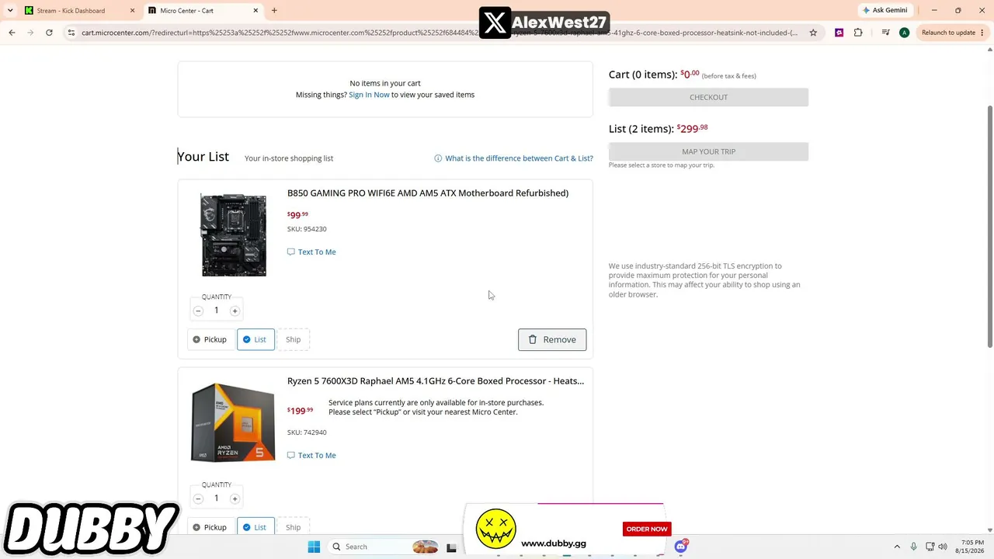Open the Ryzen 5 7600X3D product title
The height and width of the screenshot is (559, 994).
pyautogui.click(x=436, y=381)
